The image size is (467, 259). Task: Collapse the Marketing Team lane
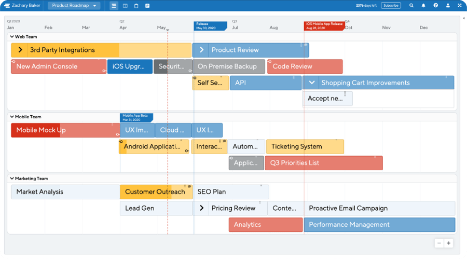pos(12,179)
